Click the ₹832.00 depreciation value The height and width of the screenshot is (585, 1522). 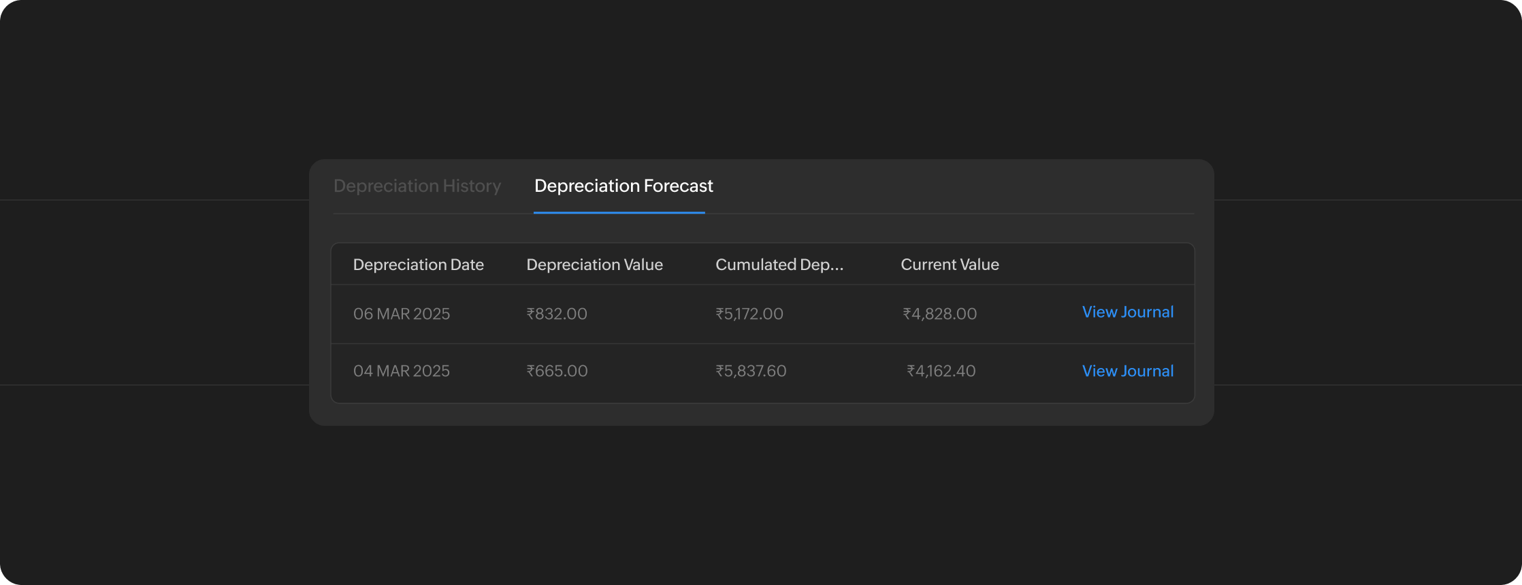(556, 314)
